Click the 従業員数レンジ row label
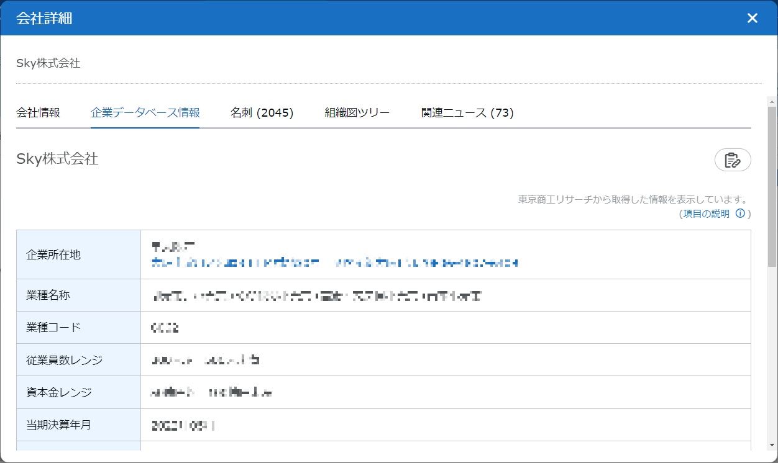Screen dimensions: 778x463 click(64, 360)
